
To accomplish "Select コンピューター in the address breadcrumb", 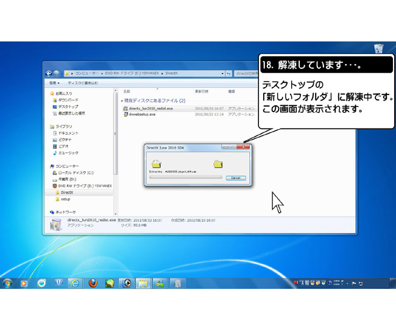I will [87, 73].
